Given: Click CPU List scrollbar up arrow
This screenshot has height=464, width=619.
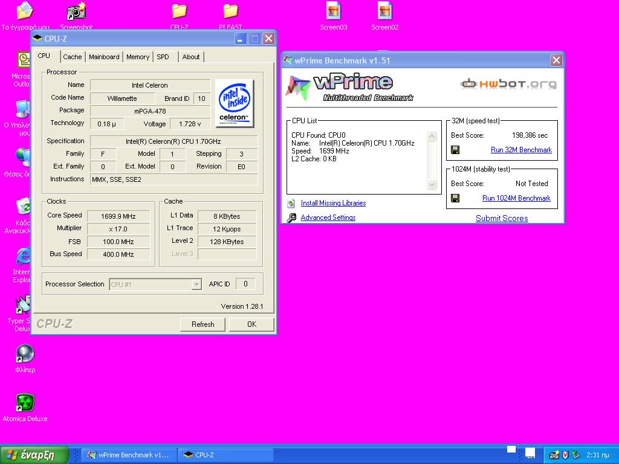Looking at the screenshot, I should (x=432, y=137).
